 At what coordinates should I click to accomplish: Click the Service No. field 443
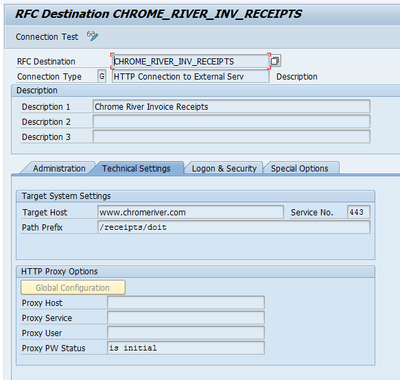(x=359, y=212)
